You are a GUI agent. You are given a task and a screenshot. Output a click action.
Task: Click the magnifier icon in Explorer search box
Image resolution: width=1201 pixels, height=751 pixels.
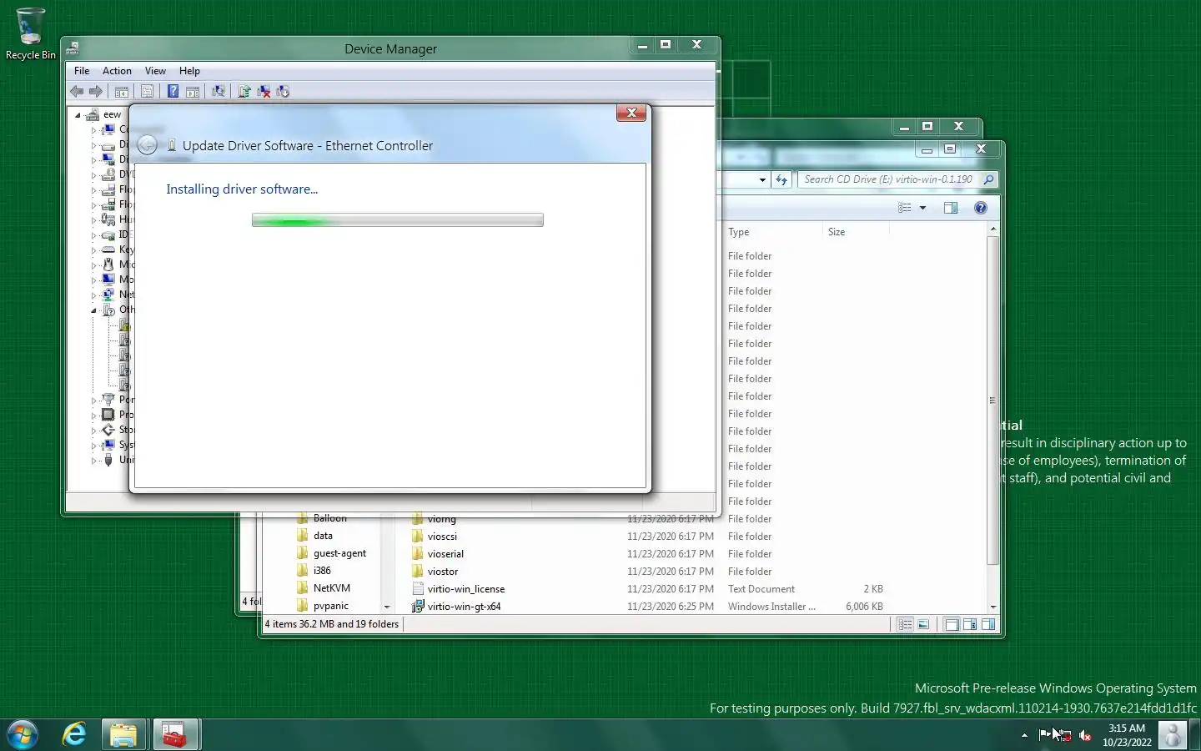[988, 179]
